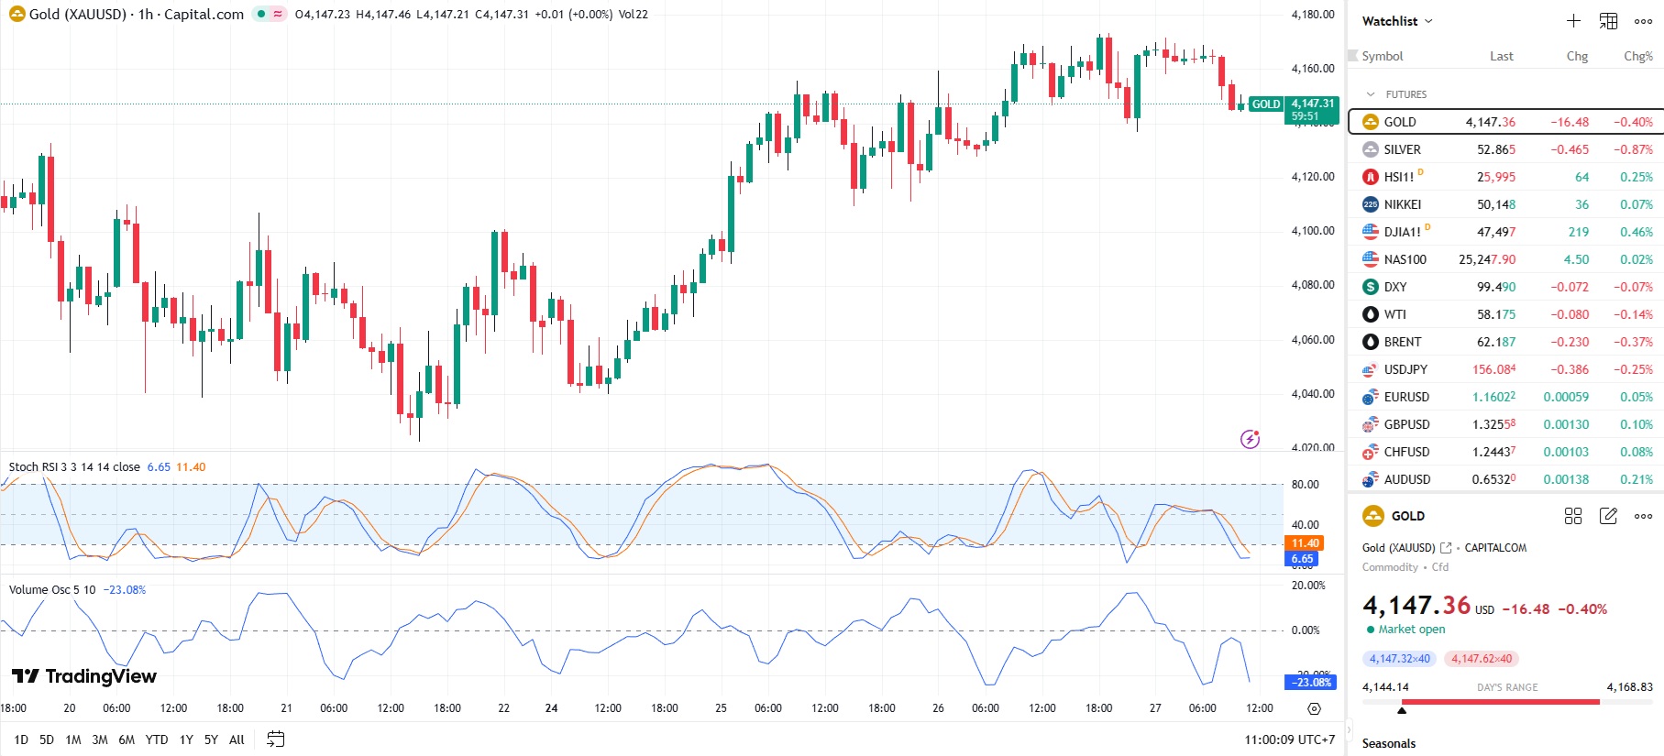The width and height of the screenshot is (1664, 756).
Task: Click the 11:00:09 UTC+7 timezone button
Action: (1289, 740)
